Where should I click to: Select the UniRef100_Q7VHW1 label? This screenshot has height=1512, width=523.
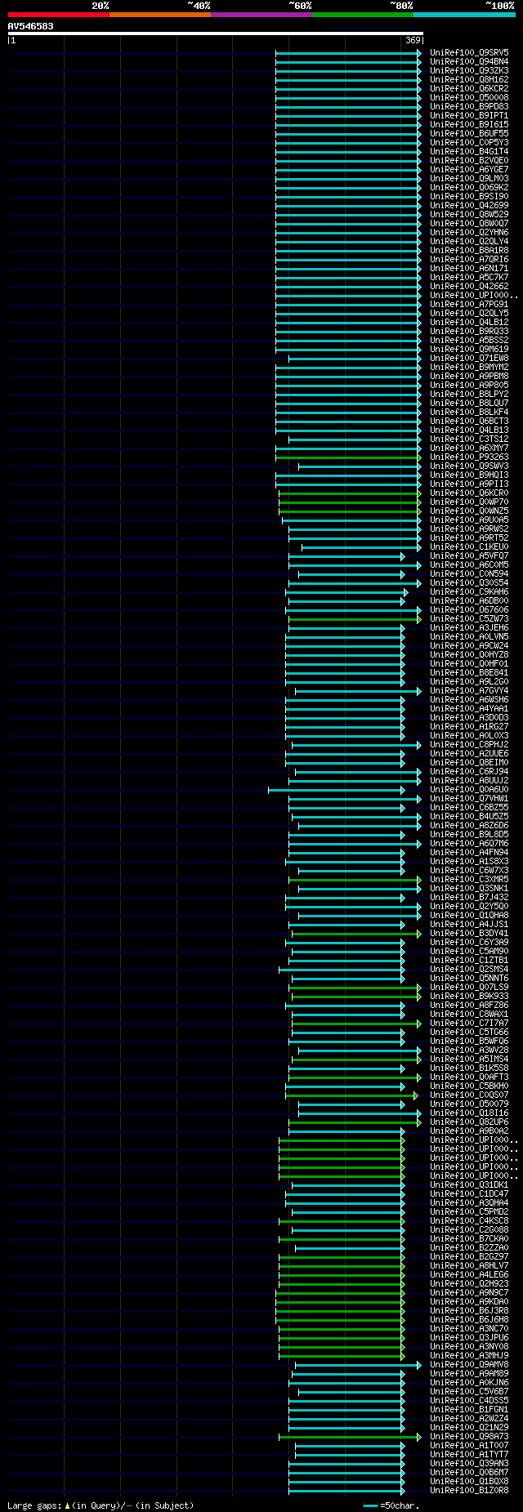469,798
